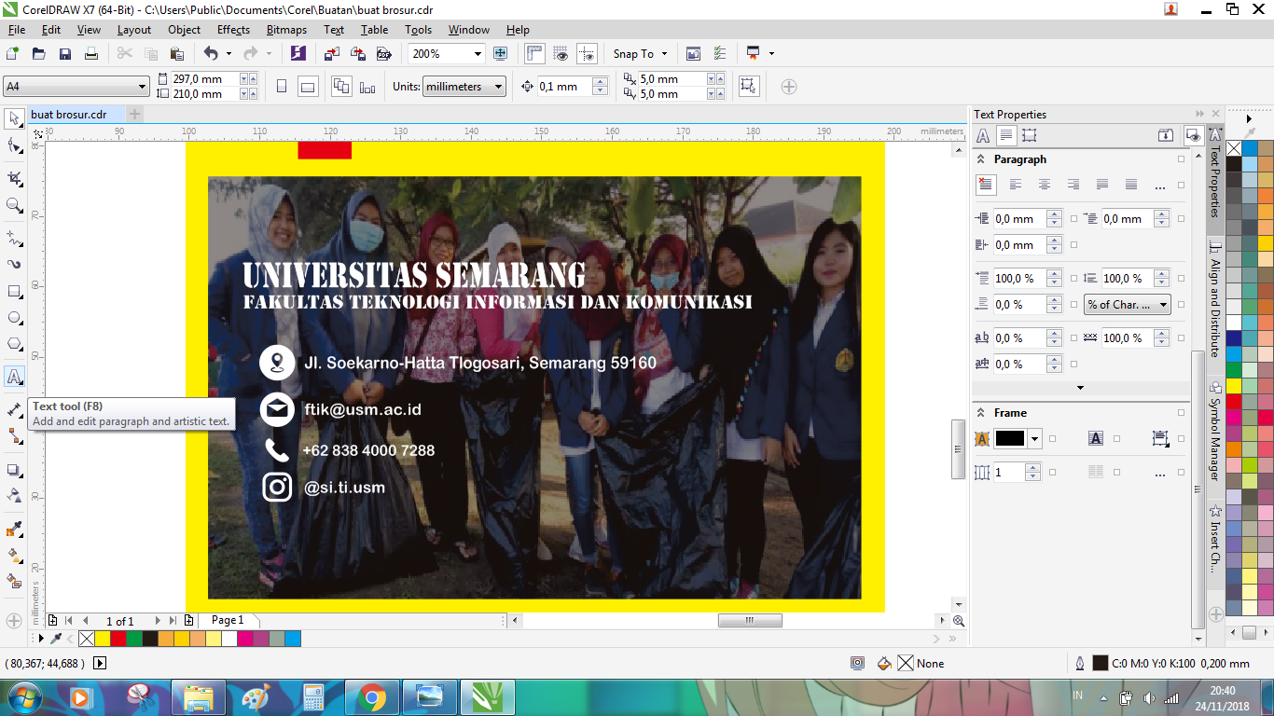Switch page to landscape orientation

[308, 87]
